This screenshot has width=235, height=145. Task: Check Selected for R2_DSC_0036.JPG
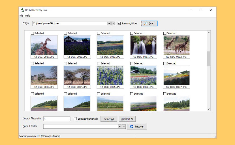132,63
